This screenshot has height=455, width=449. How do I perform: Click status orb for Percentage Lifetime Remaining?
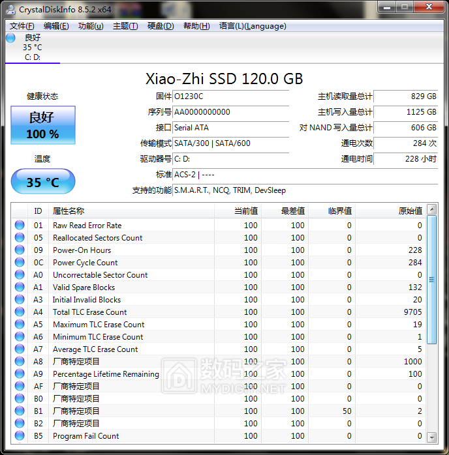coord(20,374)
